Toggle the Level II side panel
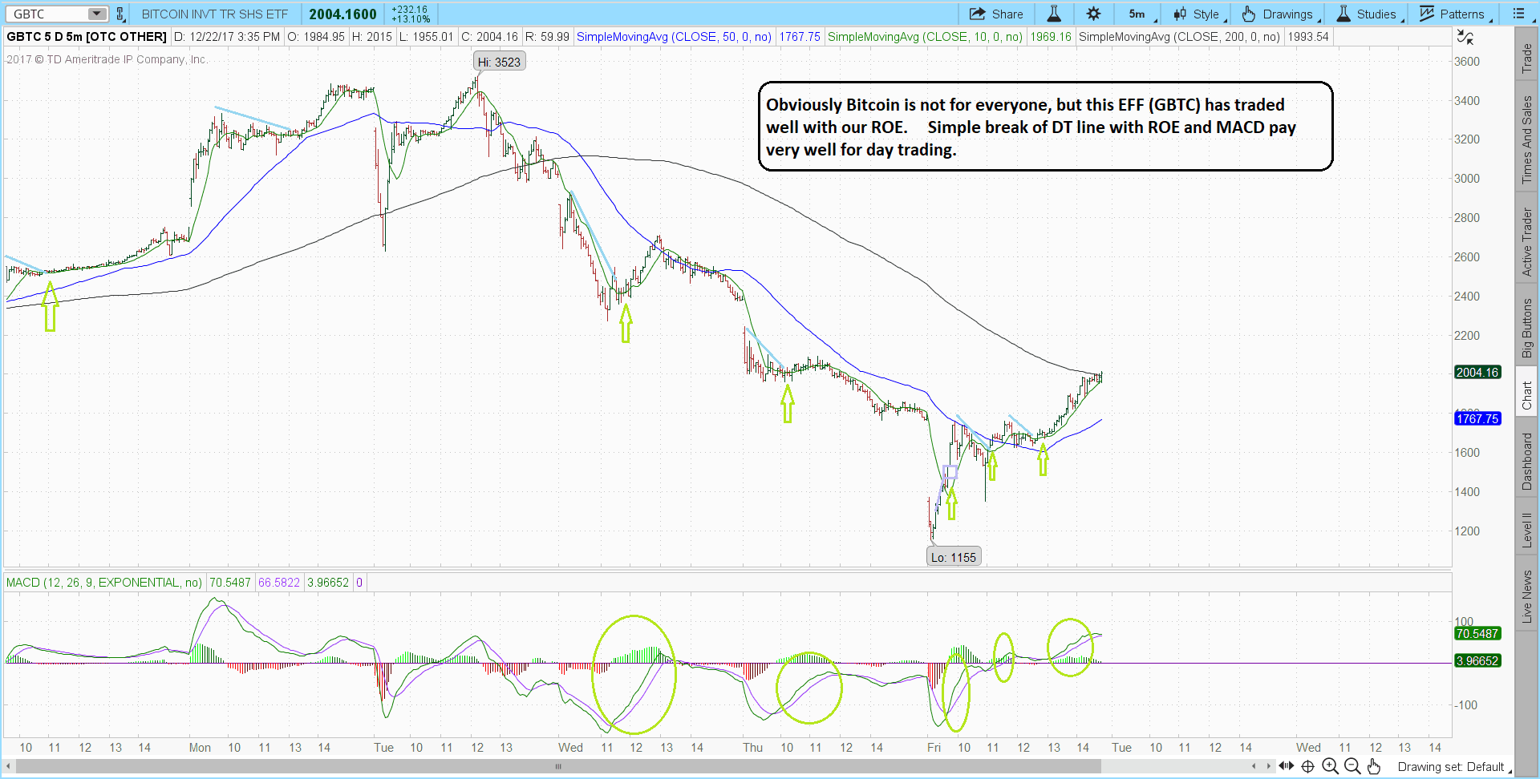Image resolution: width=1540 pixels, height=779 pixels. (1527, 530)
